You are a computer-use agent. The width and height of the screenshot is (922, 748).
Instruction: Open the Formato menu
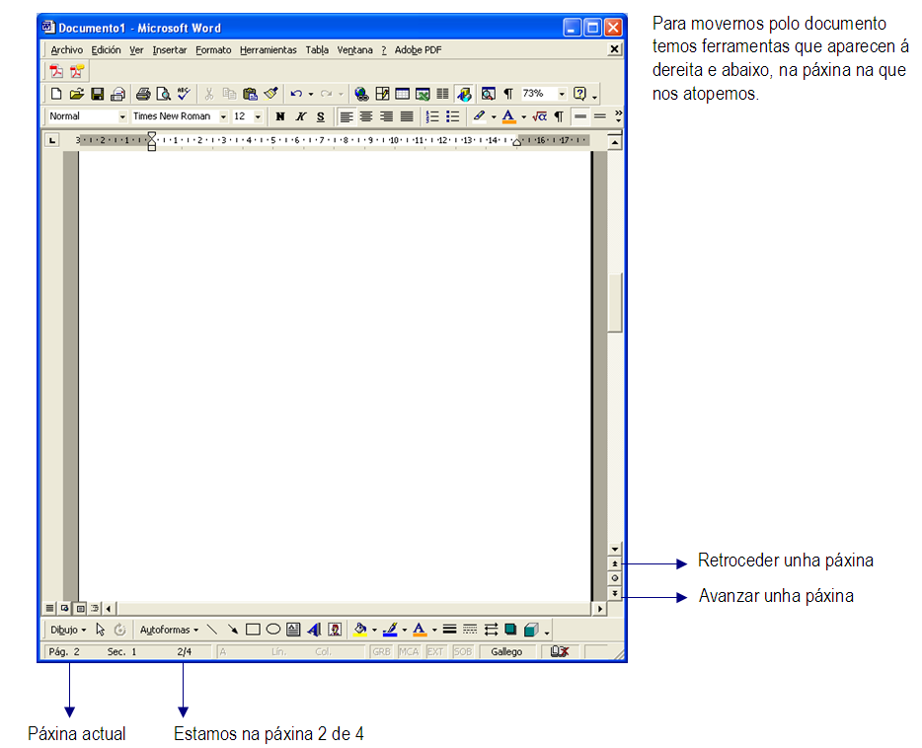(x=213, y=49)
